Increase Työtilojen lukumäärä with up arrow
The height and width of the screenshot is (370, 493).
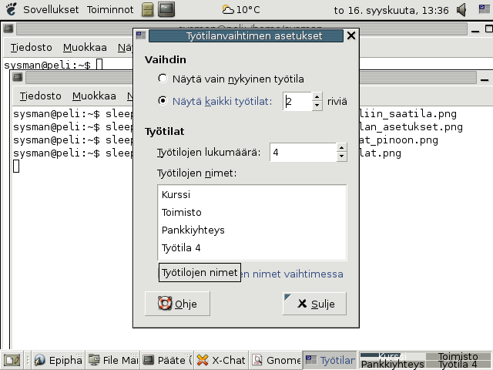pyautogui.click(x=342, y=147)
